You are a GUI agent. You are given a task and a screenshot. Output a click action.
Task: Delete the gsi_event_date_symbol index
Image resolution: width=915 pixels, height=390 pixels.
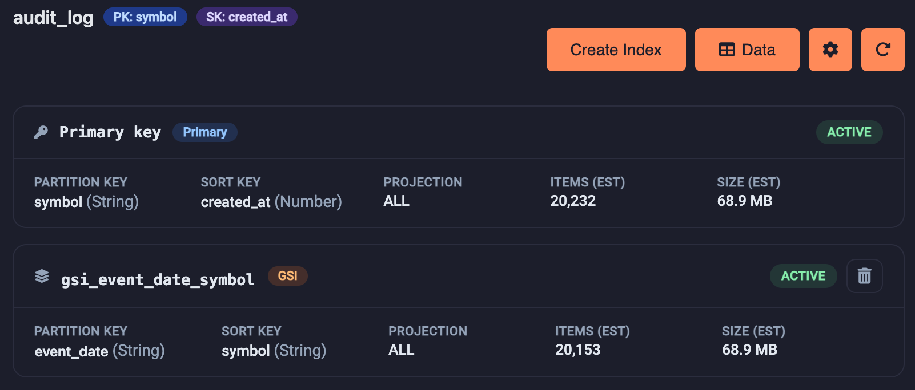[x=864, y=276]
